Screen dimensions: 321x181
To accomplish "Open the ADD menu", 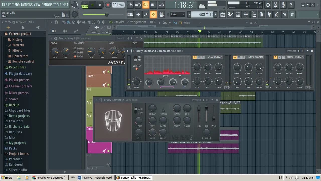I will click(x=17, y=5).
